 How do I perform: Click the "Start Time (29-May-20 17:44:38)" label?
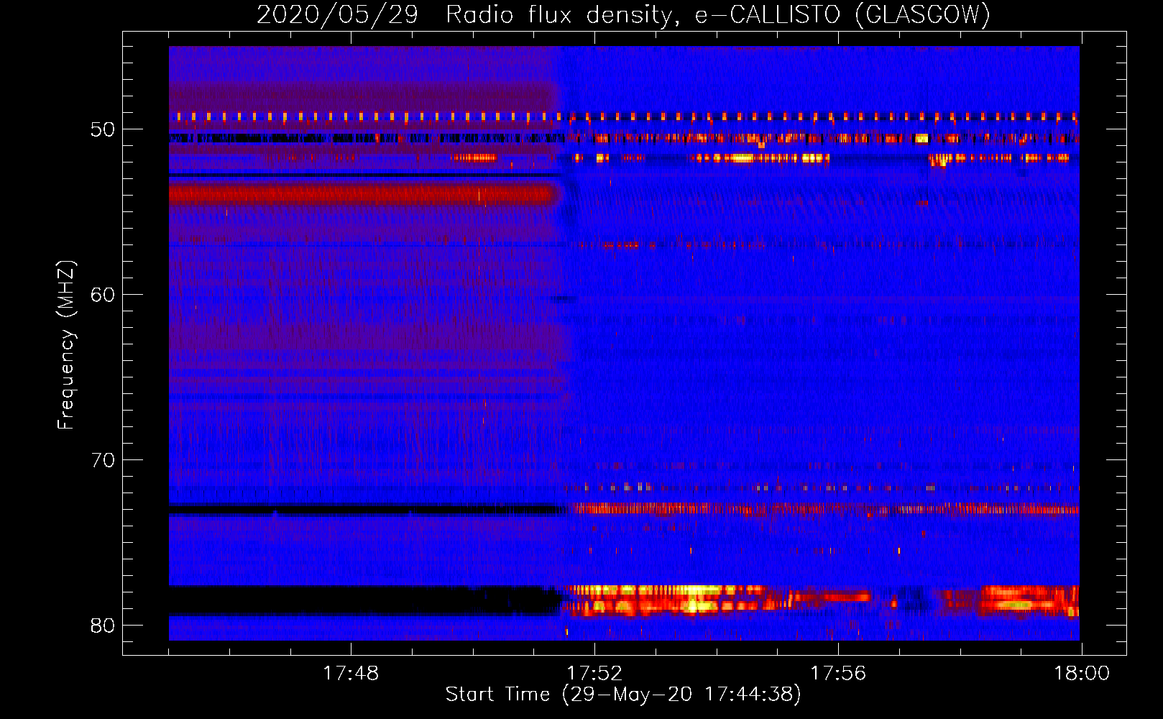tap(623, 695)
